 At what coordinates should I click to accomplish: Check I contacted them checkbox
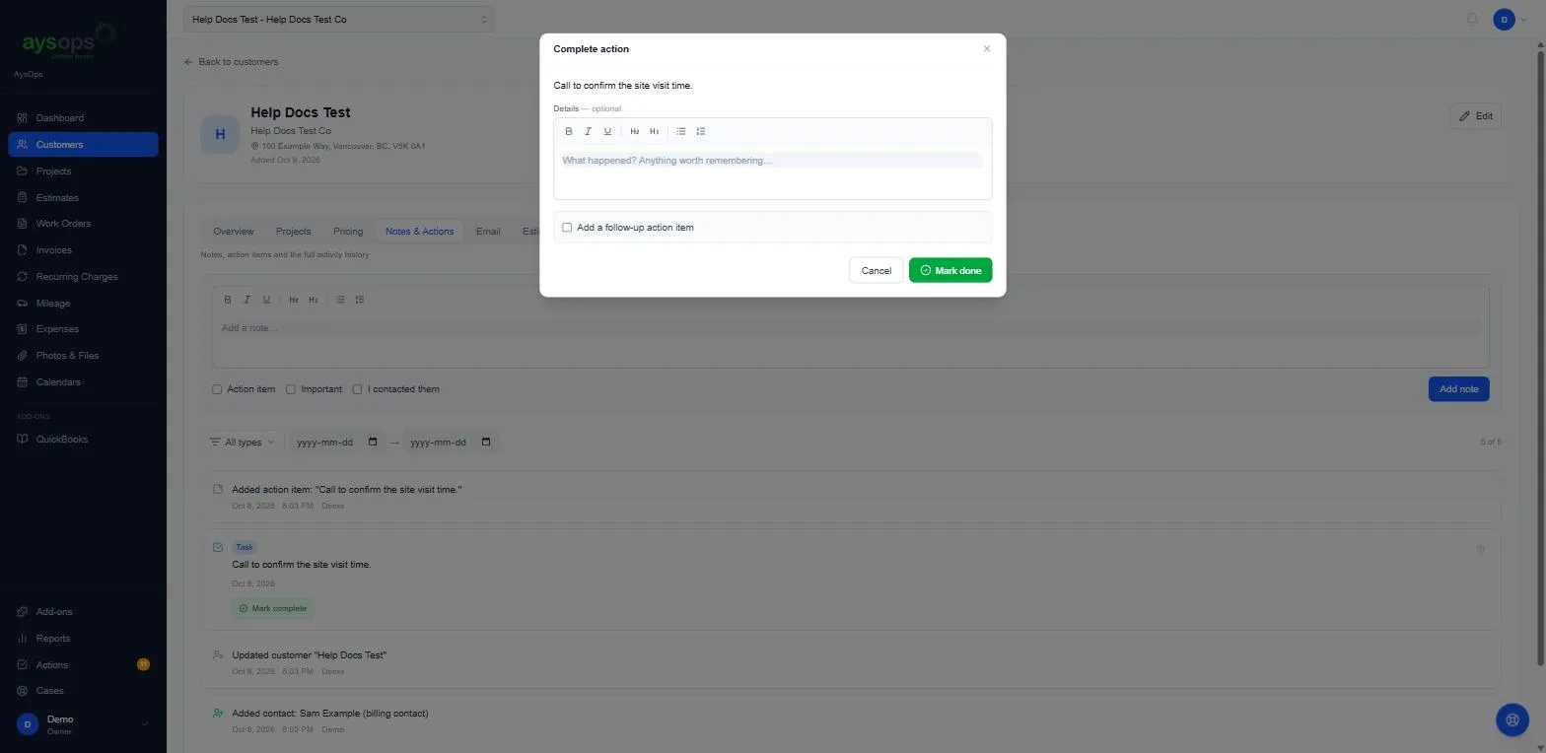[x=358, y=389]
